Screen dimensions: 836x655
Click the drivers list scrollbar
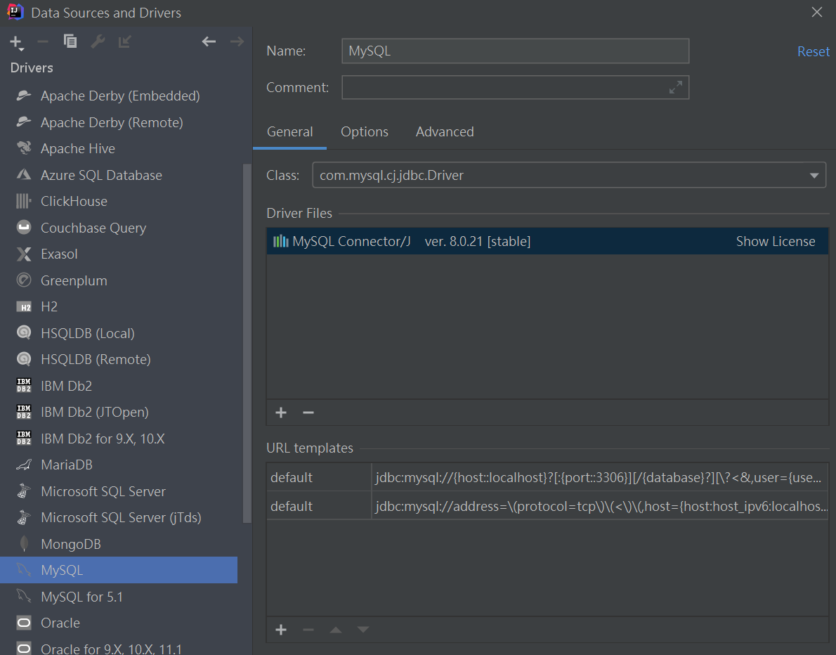tap(247, 344)
